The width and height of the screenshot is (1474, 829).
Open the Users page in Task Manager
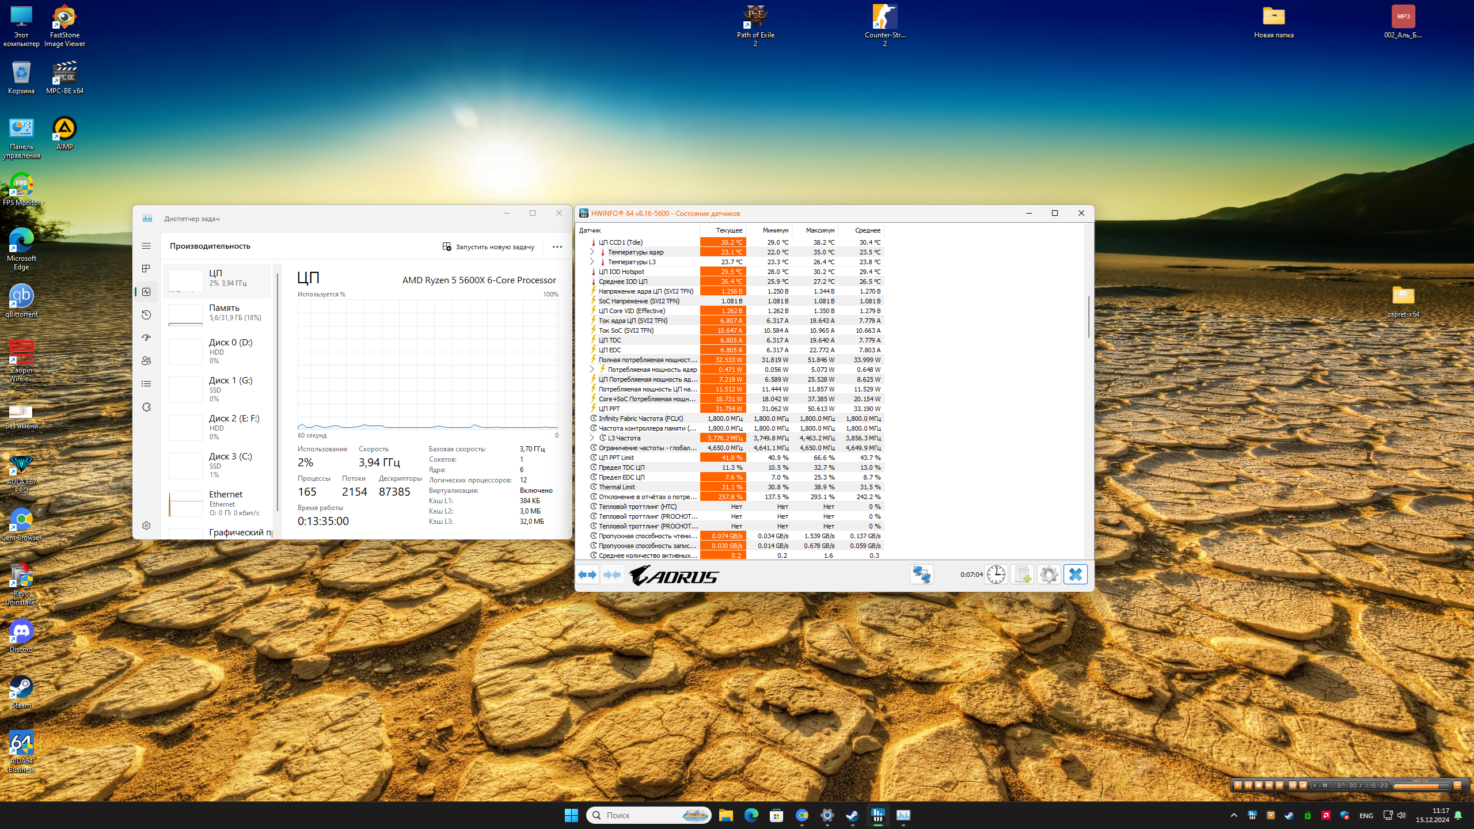pos(146,361)
